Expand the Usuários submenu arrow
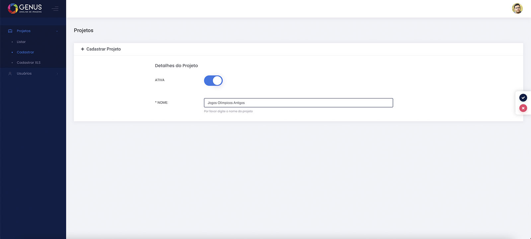Screen dimensions: 531x239 pyautogui.click(x=57, y=74)
